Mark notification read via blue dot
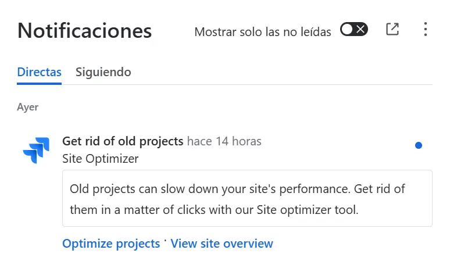 click(419, 145)
